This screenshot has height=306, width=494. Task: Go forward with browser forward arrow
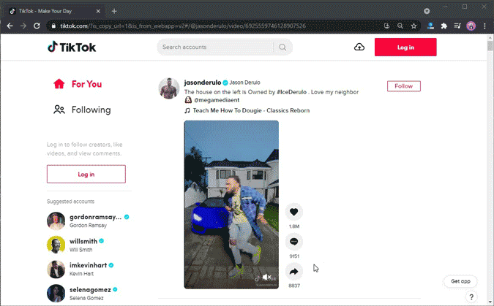[x=23, y=26]
